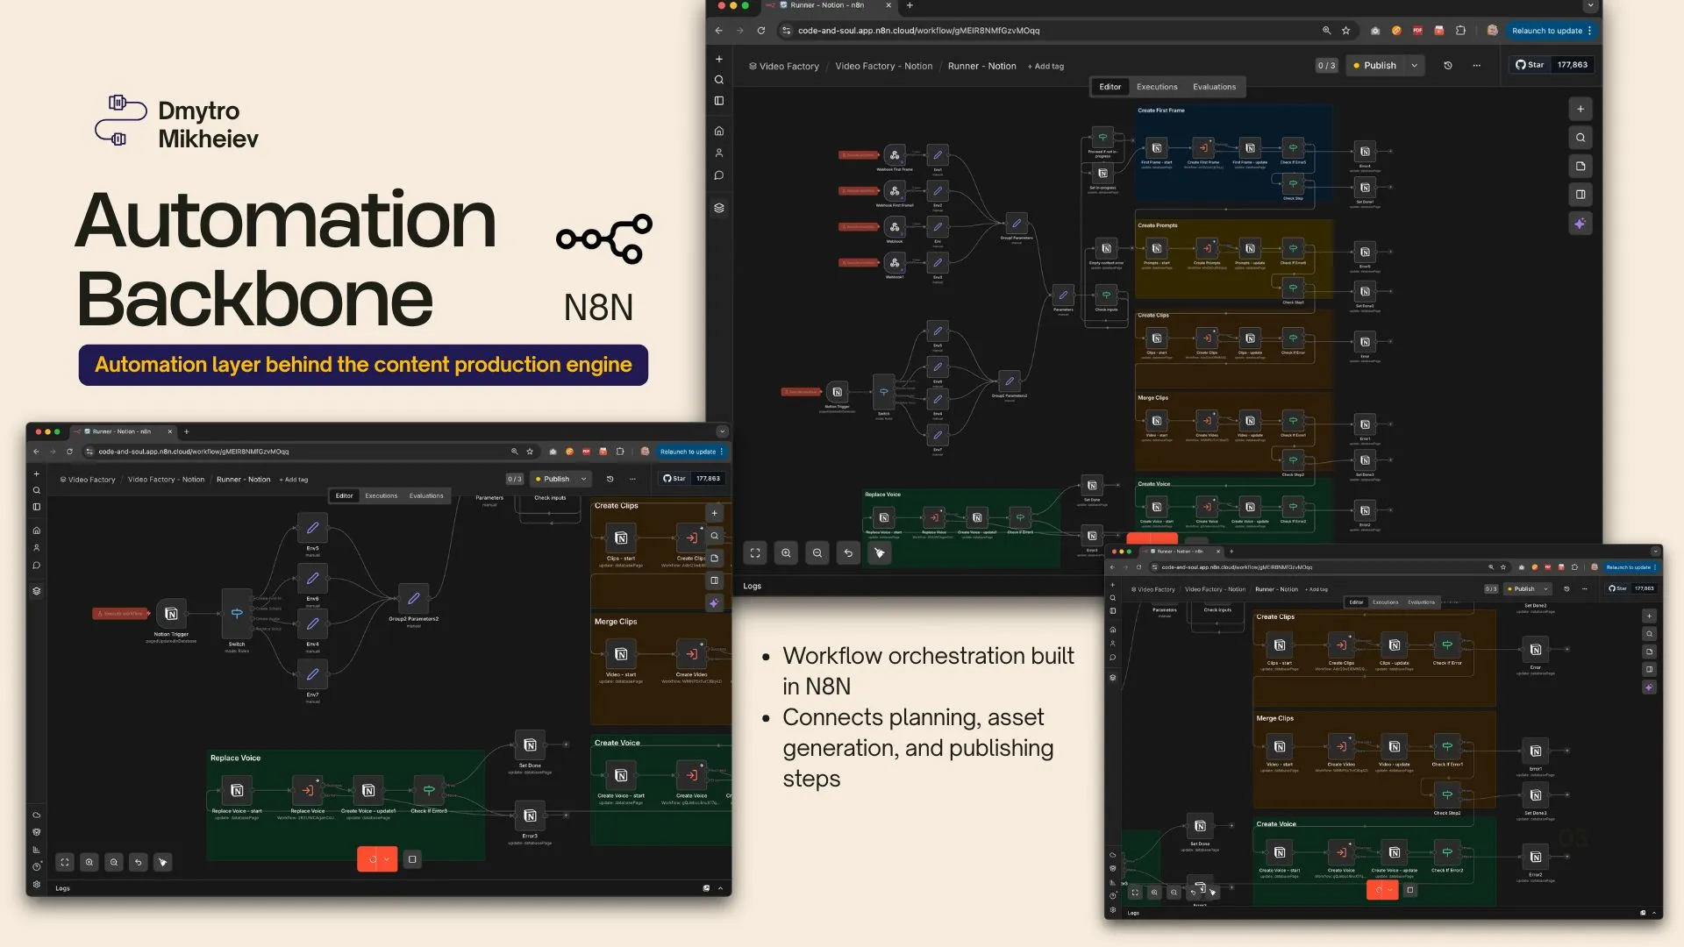Open canvas node search icon in top-right window
Screen dimensions: 1684x947
[1581, 138]
